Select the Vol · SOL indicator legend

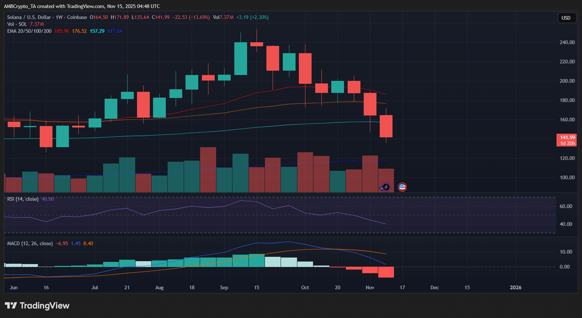[x=17, y=24]
